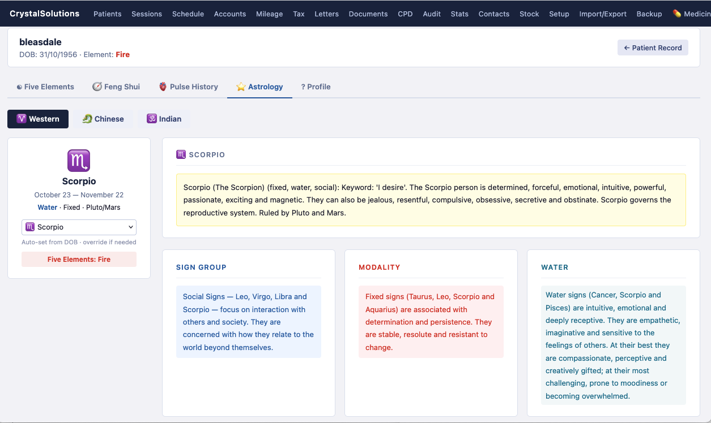This screenshot has height=423, width=711.
Task: Click the SIGN GROUP heading
Action: [x=201, y=267]
